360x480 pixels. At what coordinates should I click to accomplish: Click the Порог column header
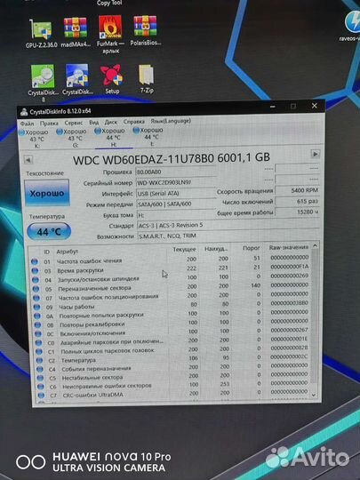point(251,248)
